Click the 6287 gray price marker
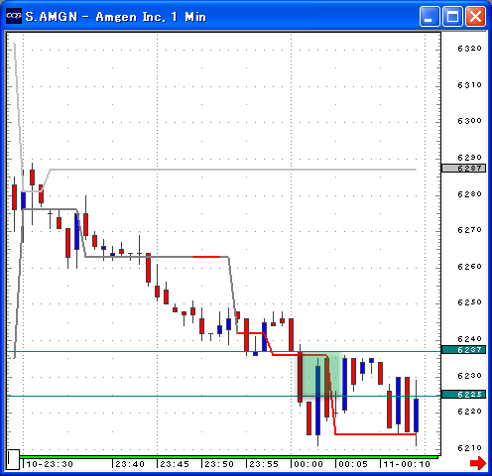 point(463,169)
